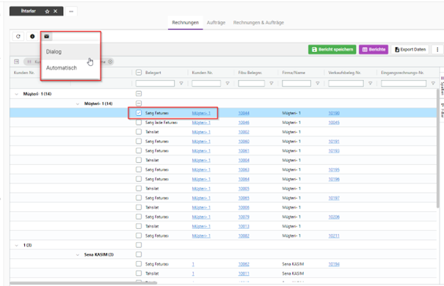Open Verkaufsbeleg link 10211
The image size is (444, 286).
(x=334, y=235)
